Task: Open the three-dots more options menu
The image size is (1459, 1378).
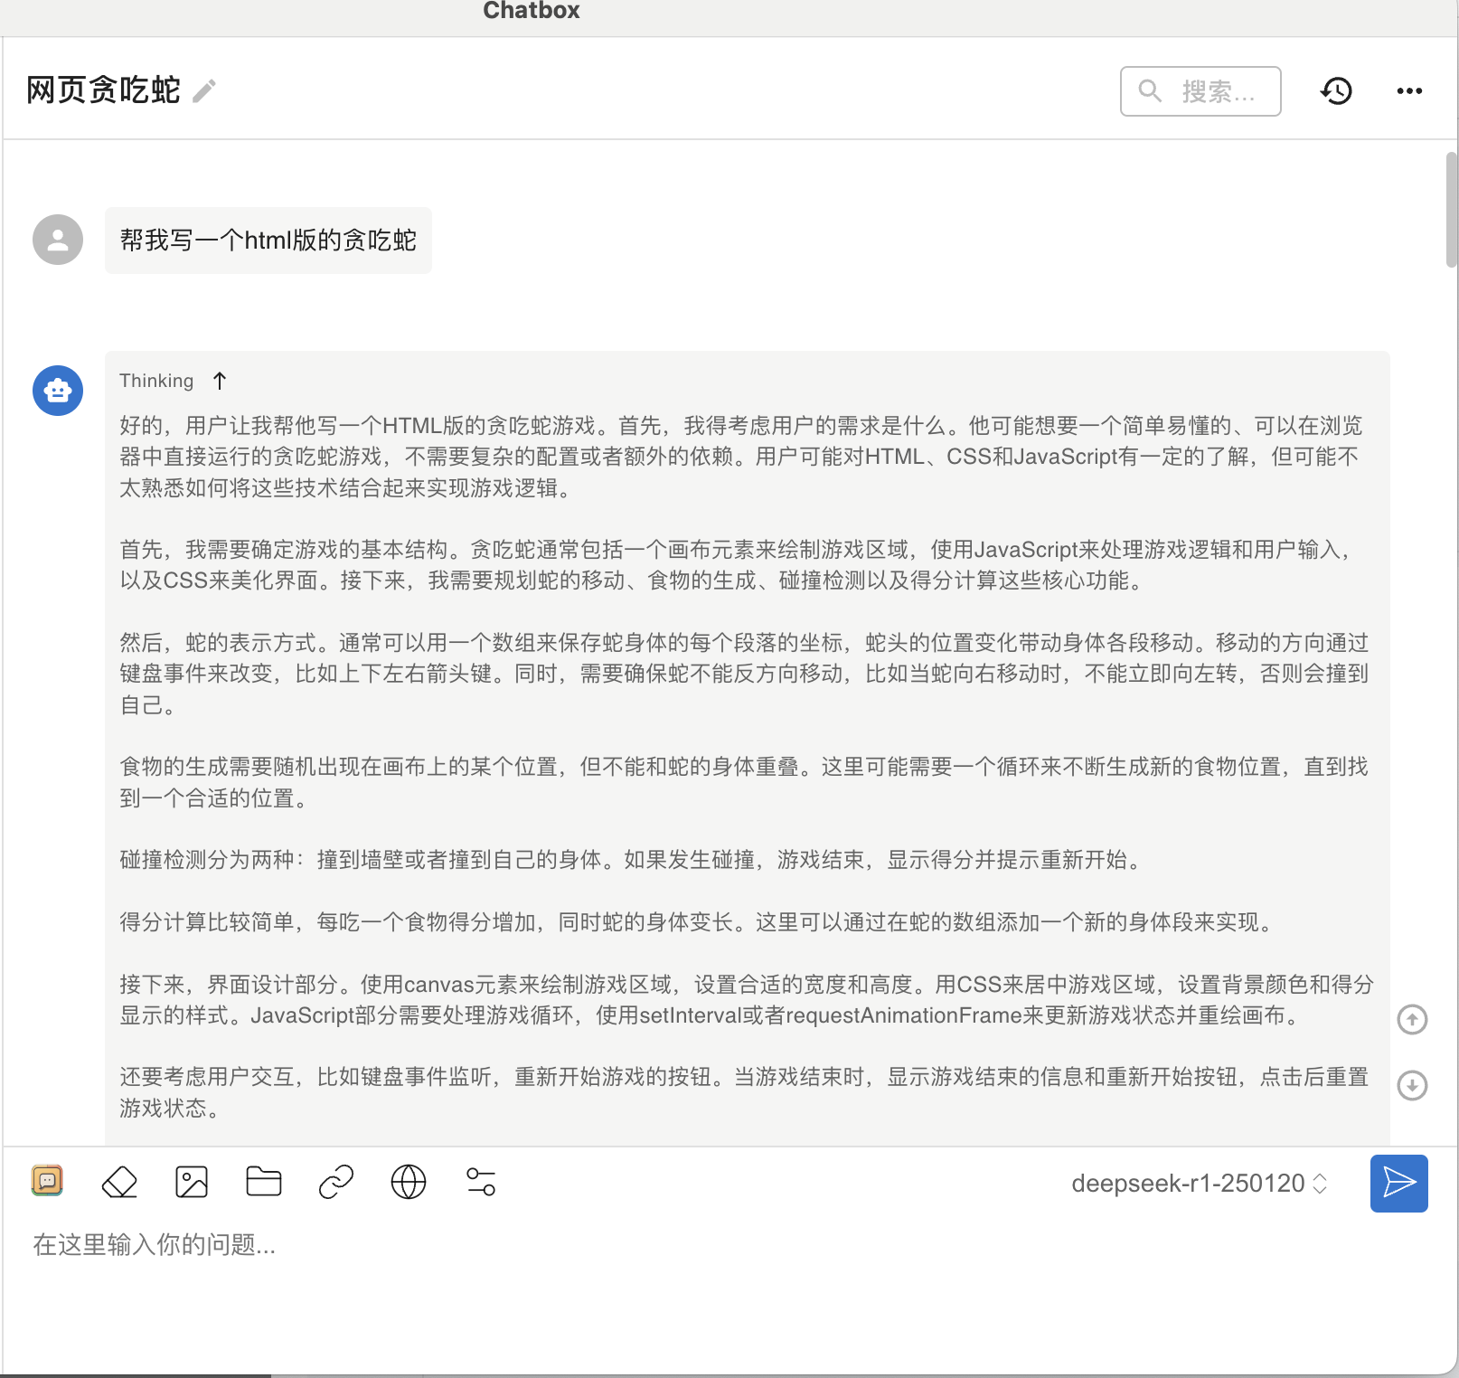Action: (x=1409, y=91)
